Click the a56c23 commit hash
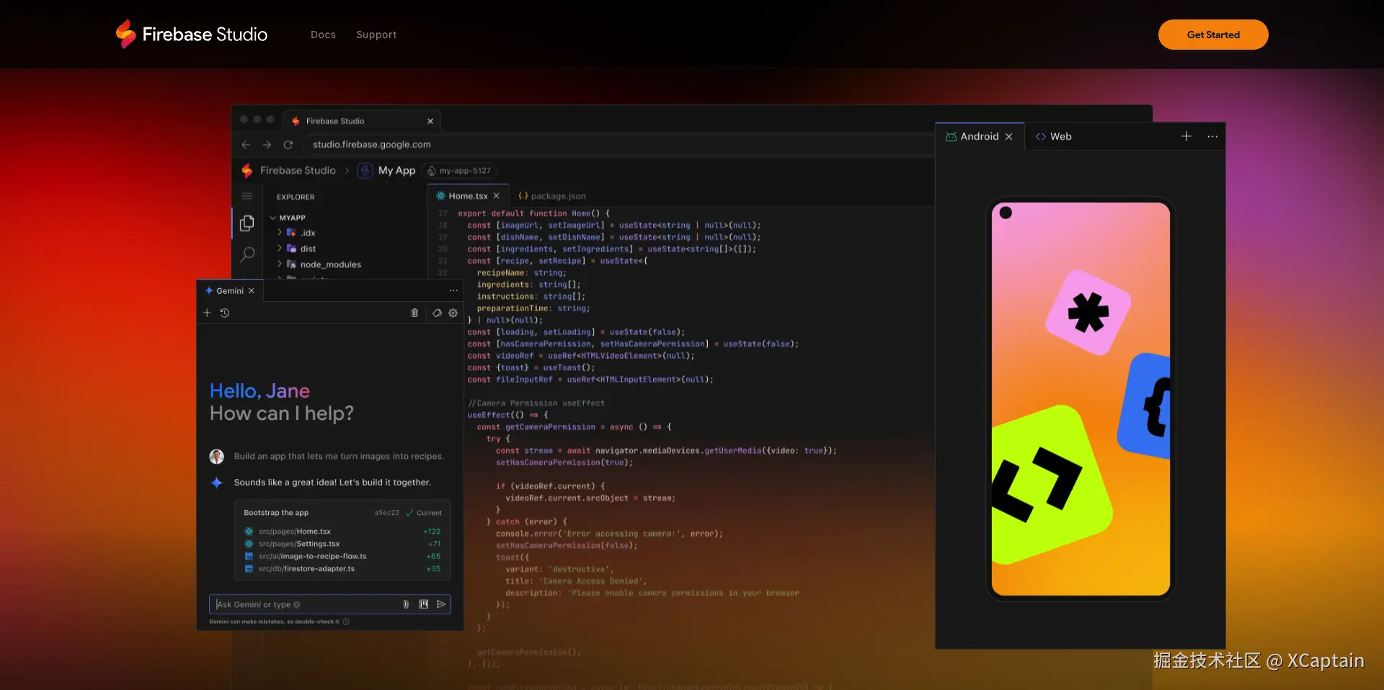This screenshot has height=690, width=1384. 386,513
